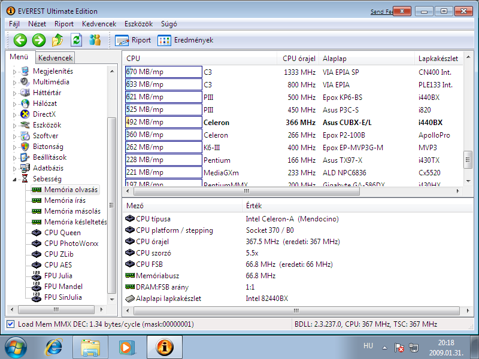Click the green Back arrow toolbar button

point(20,40)
